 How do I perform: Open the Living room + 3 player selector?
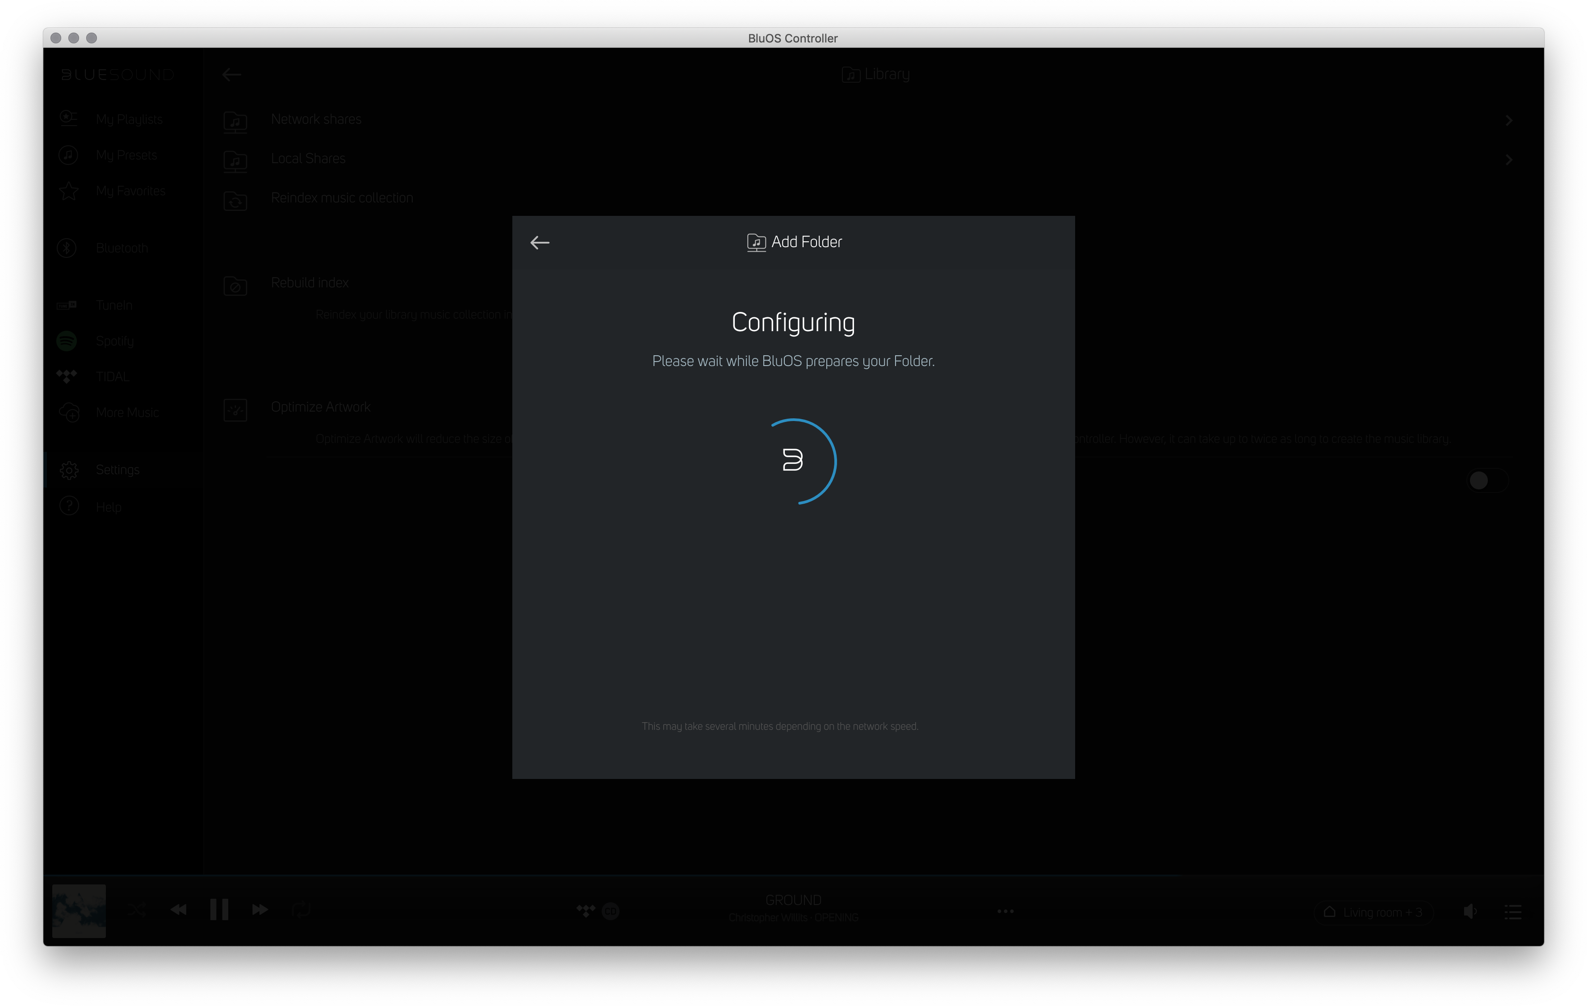tap(1374, 913)
